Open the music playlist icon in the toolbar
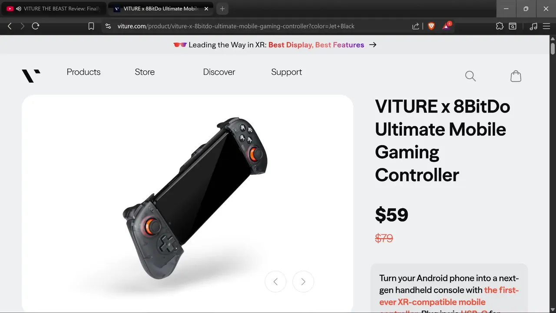The width and height of the screenshot is (556, 313). [534, 26]
